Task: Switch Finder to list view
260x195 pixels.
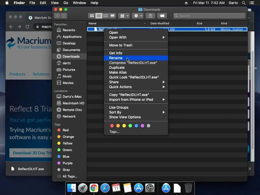Action: 99,16
